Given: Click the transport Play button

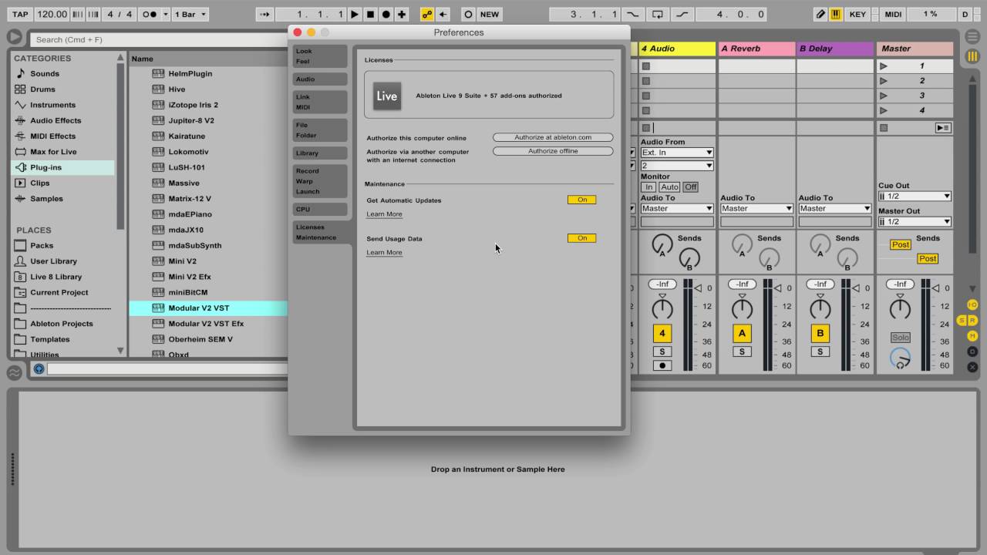Looking at the screenshot, I should pos(354,14).
